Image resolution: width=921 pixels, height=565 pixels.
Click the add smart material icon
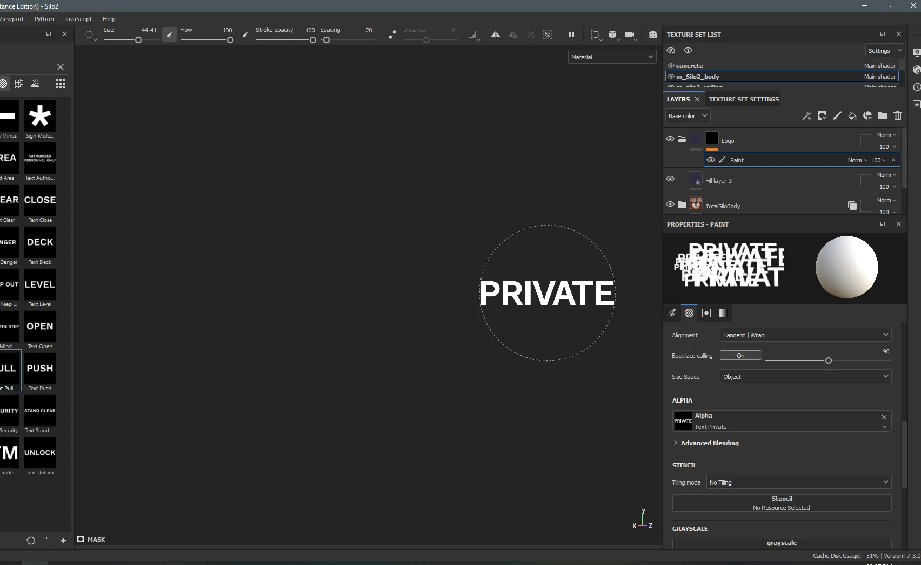tap(867, 115)
